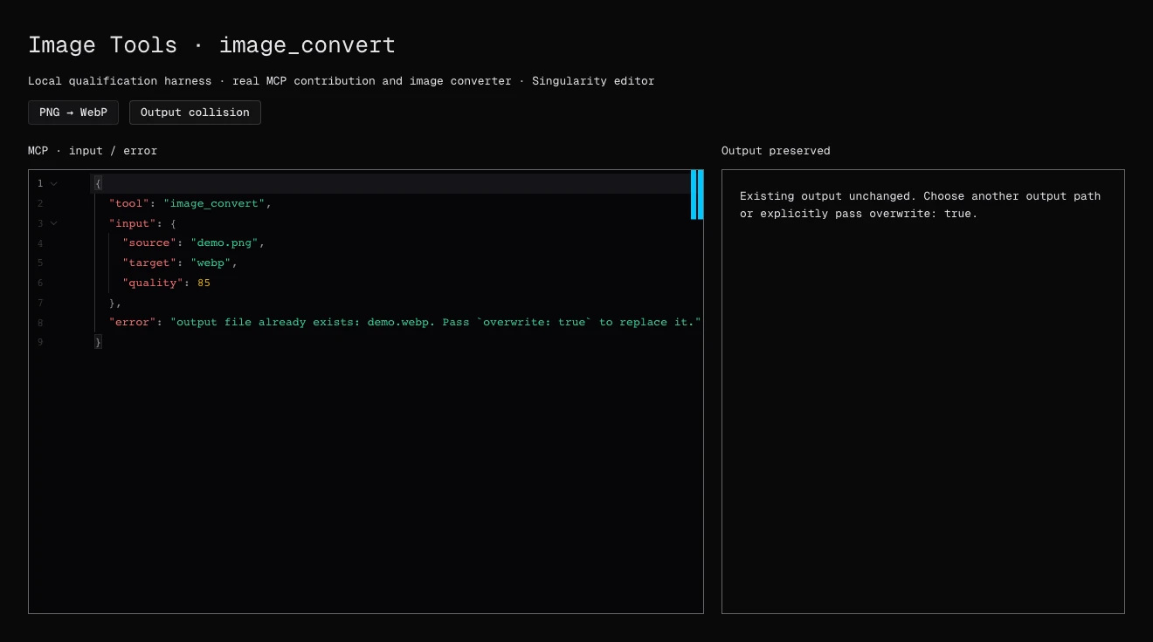Click the "Image Tools · image_convert" title
This screenshot has width=1153, height=642.
coord(211,45)
